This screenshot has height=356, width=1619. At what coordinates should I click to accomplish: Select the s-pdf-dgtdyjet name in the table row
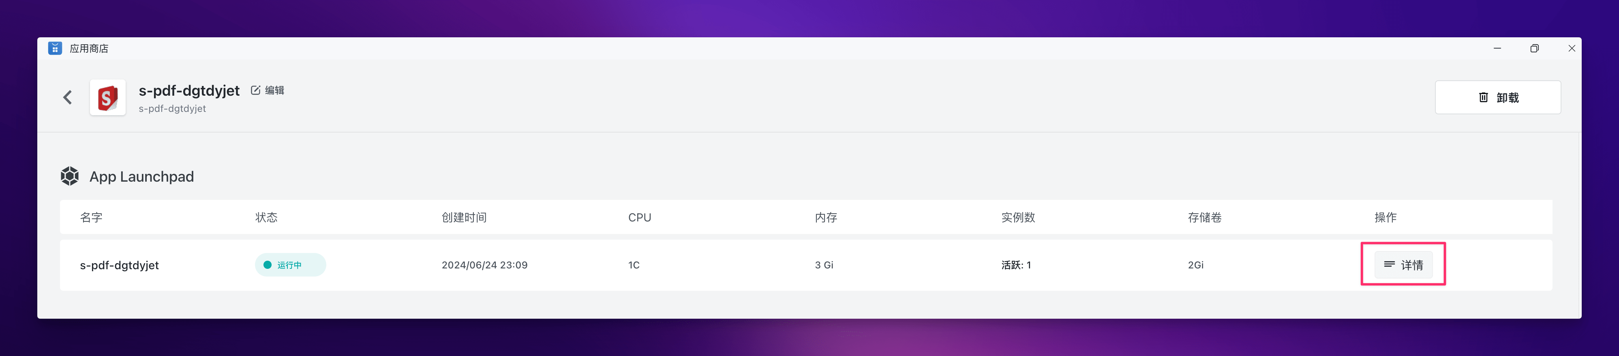120,266
